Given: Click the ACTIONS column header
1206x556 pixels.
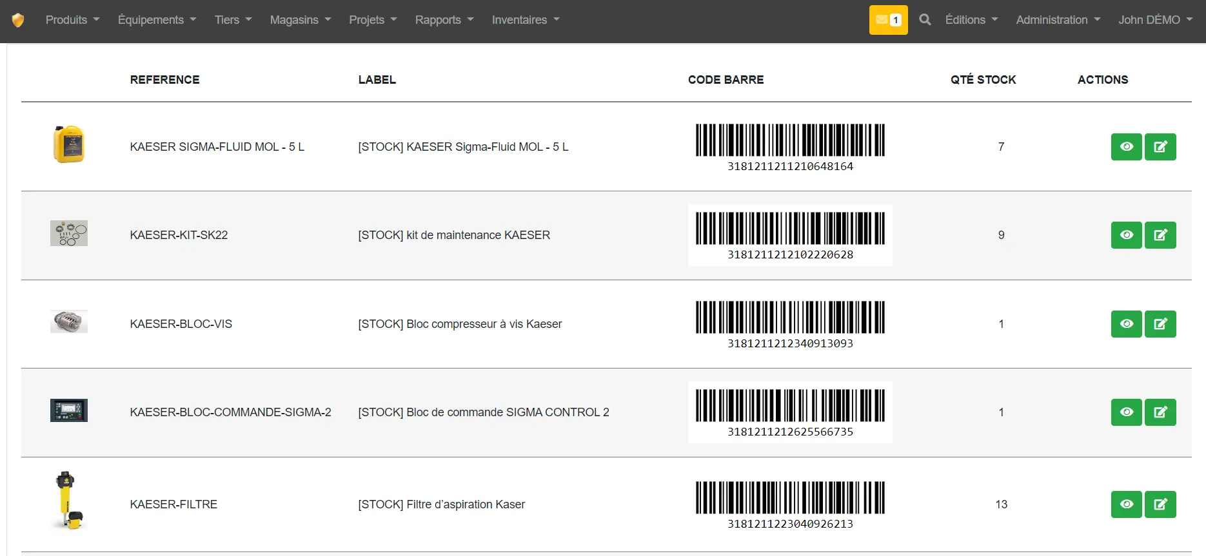Looking at the screenshot, I should pyautogui.click(x=1103, y=80).
